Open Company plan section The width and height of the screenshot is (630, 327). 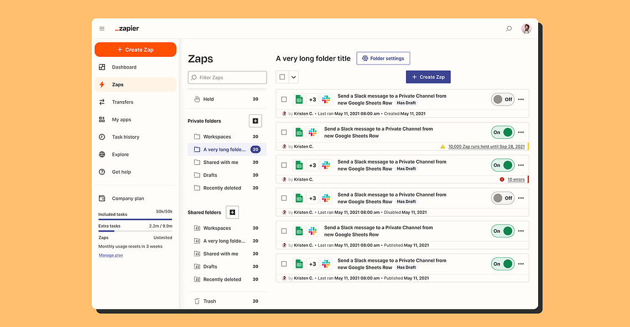(x=136, y=198)
